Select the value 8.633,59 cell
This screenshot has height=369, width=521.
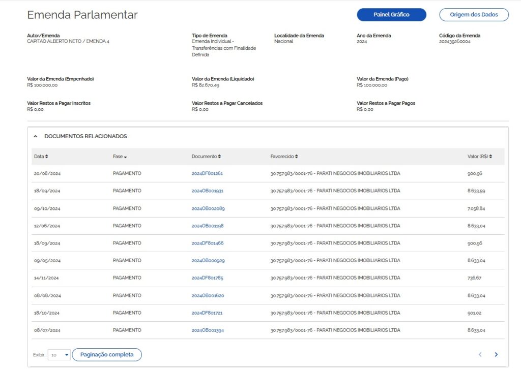coord(476,191)
